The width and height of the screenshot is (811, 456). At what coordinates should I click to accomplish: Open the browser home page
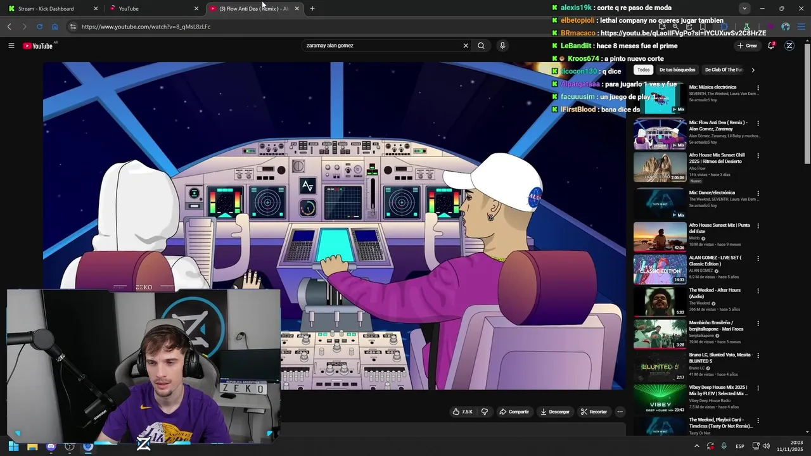pos(54,27)
